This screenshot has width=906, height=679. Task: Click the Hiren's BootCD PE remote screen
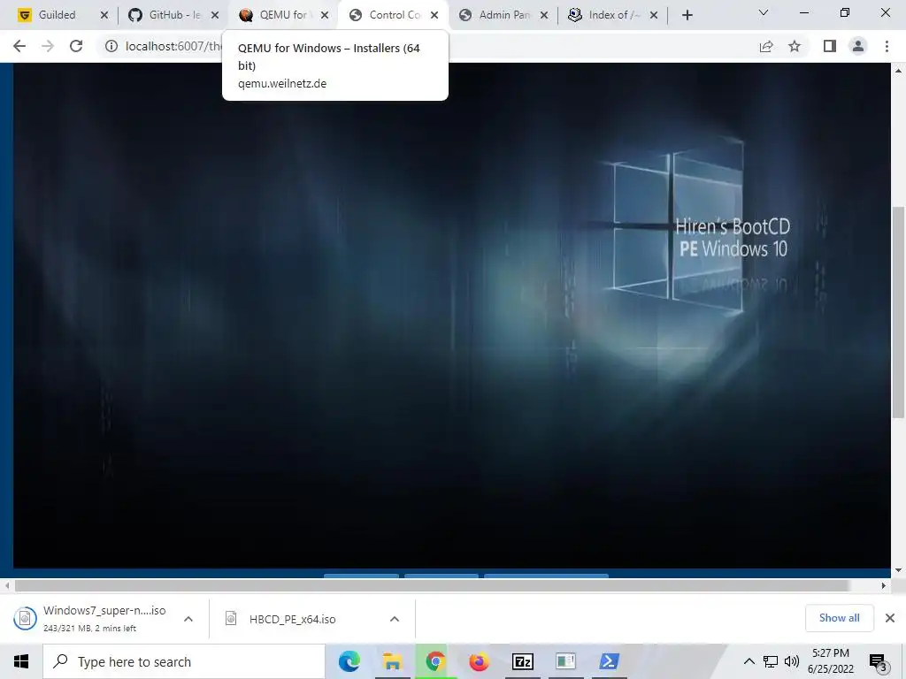pos(452,316)
